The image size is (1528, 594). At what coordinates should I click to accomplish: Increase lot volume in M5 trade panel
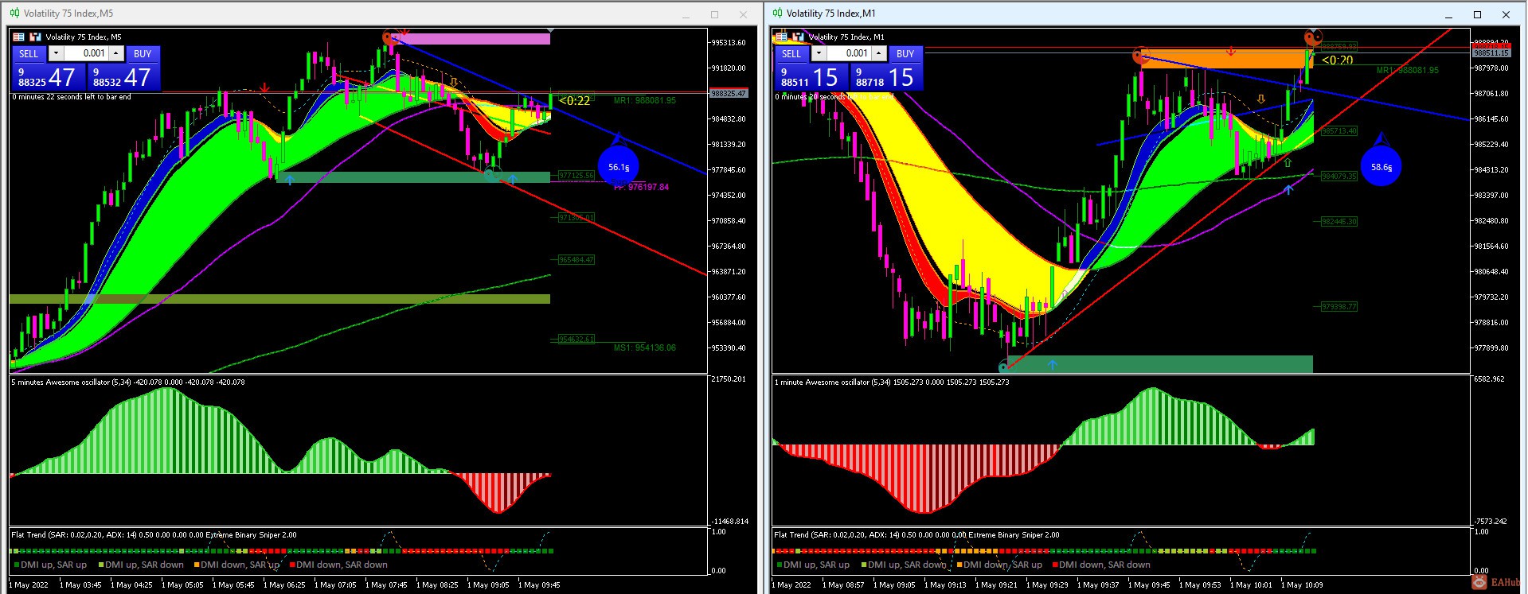[116, 53]
